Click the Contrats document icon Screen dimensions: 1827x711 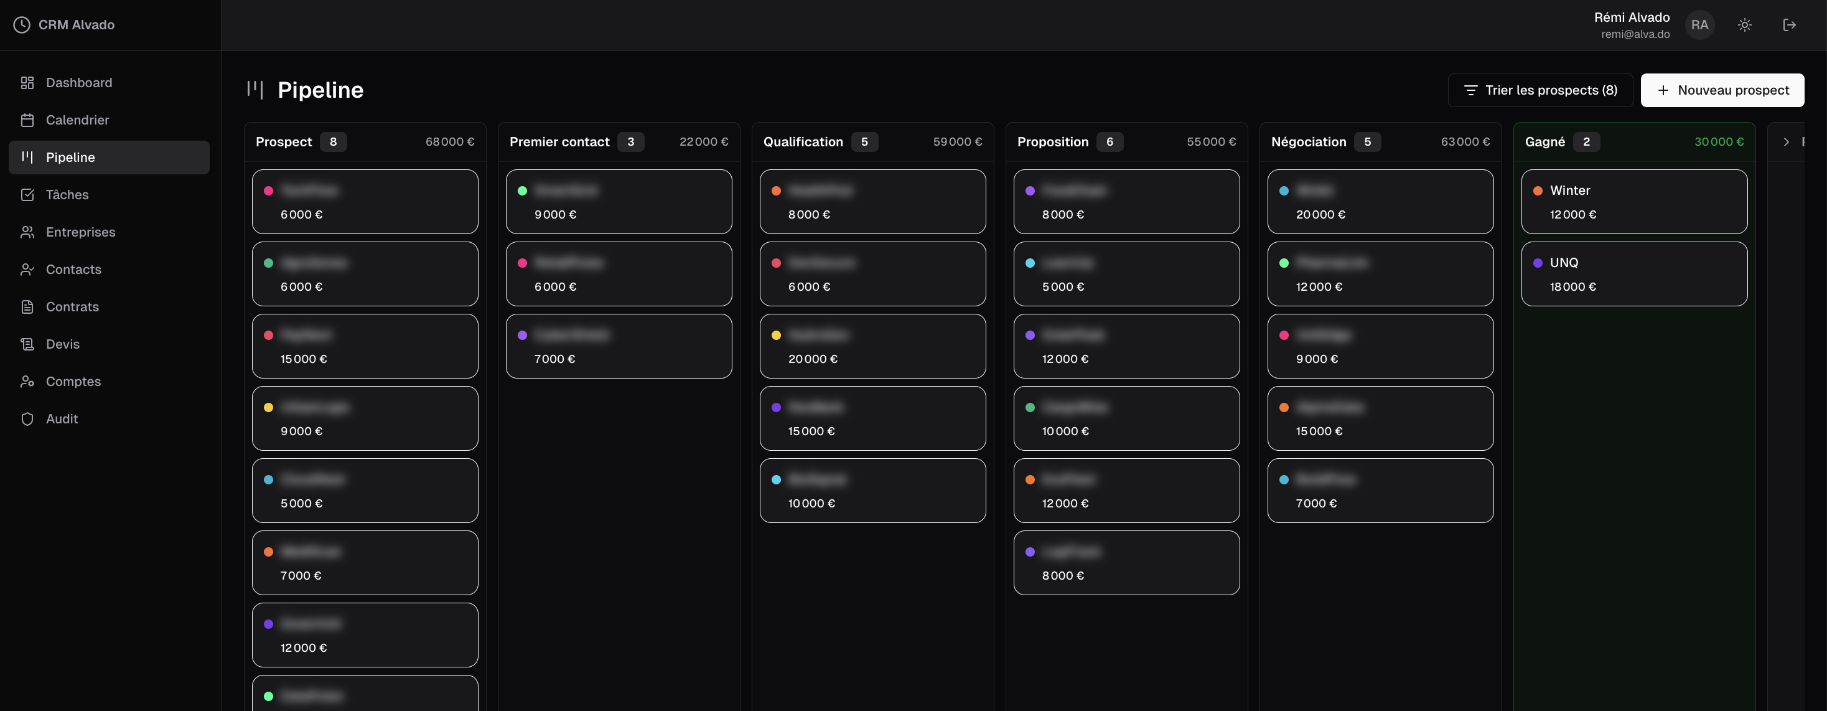27,306
